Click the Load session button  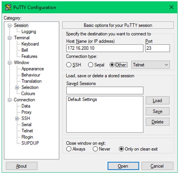click(x=157, y=101)
